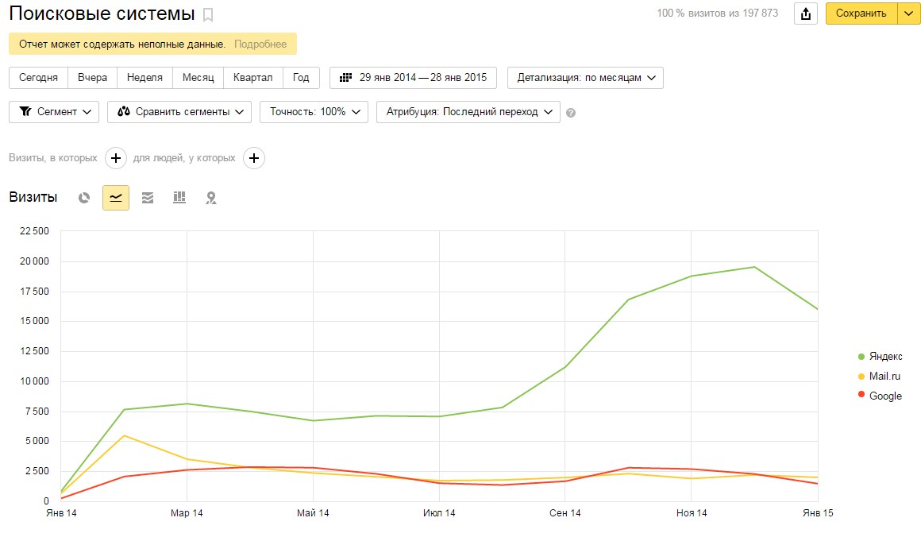Select the line chart view icon
This screenshot has height=541, width=921.
pyautogui.click(x=116, y=198)
